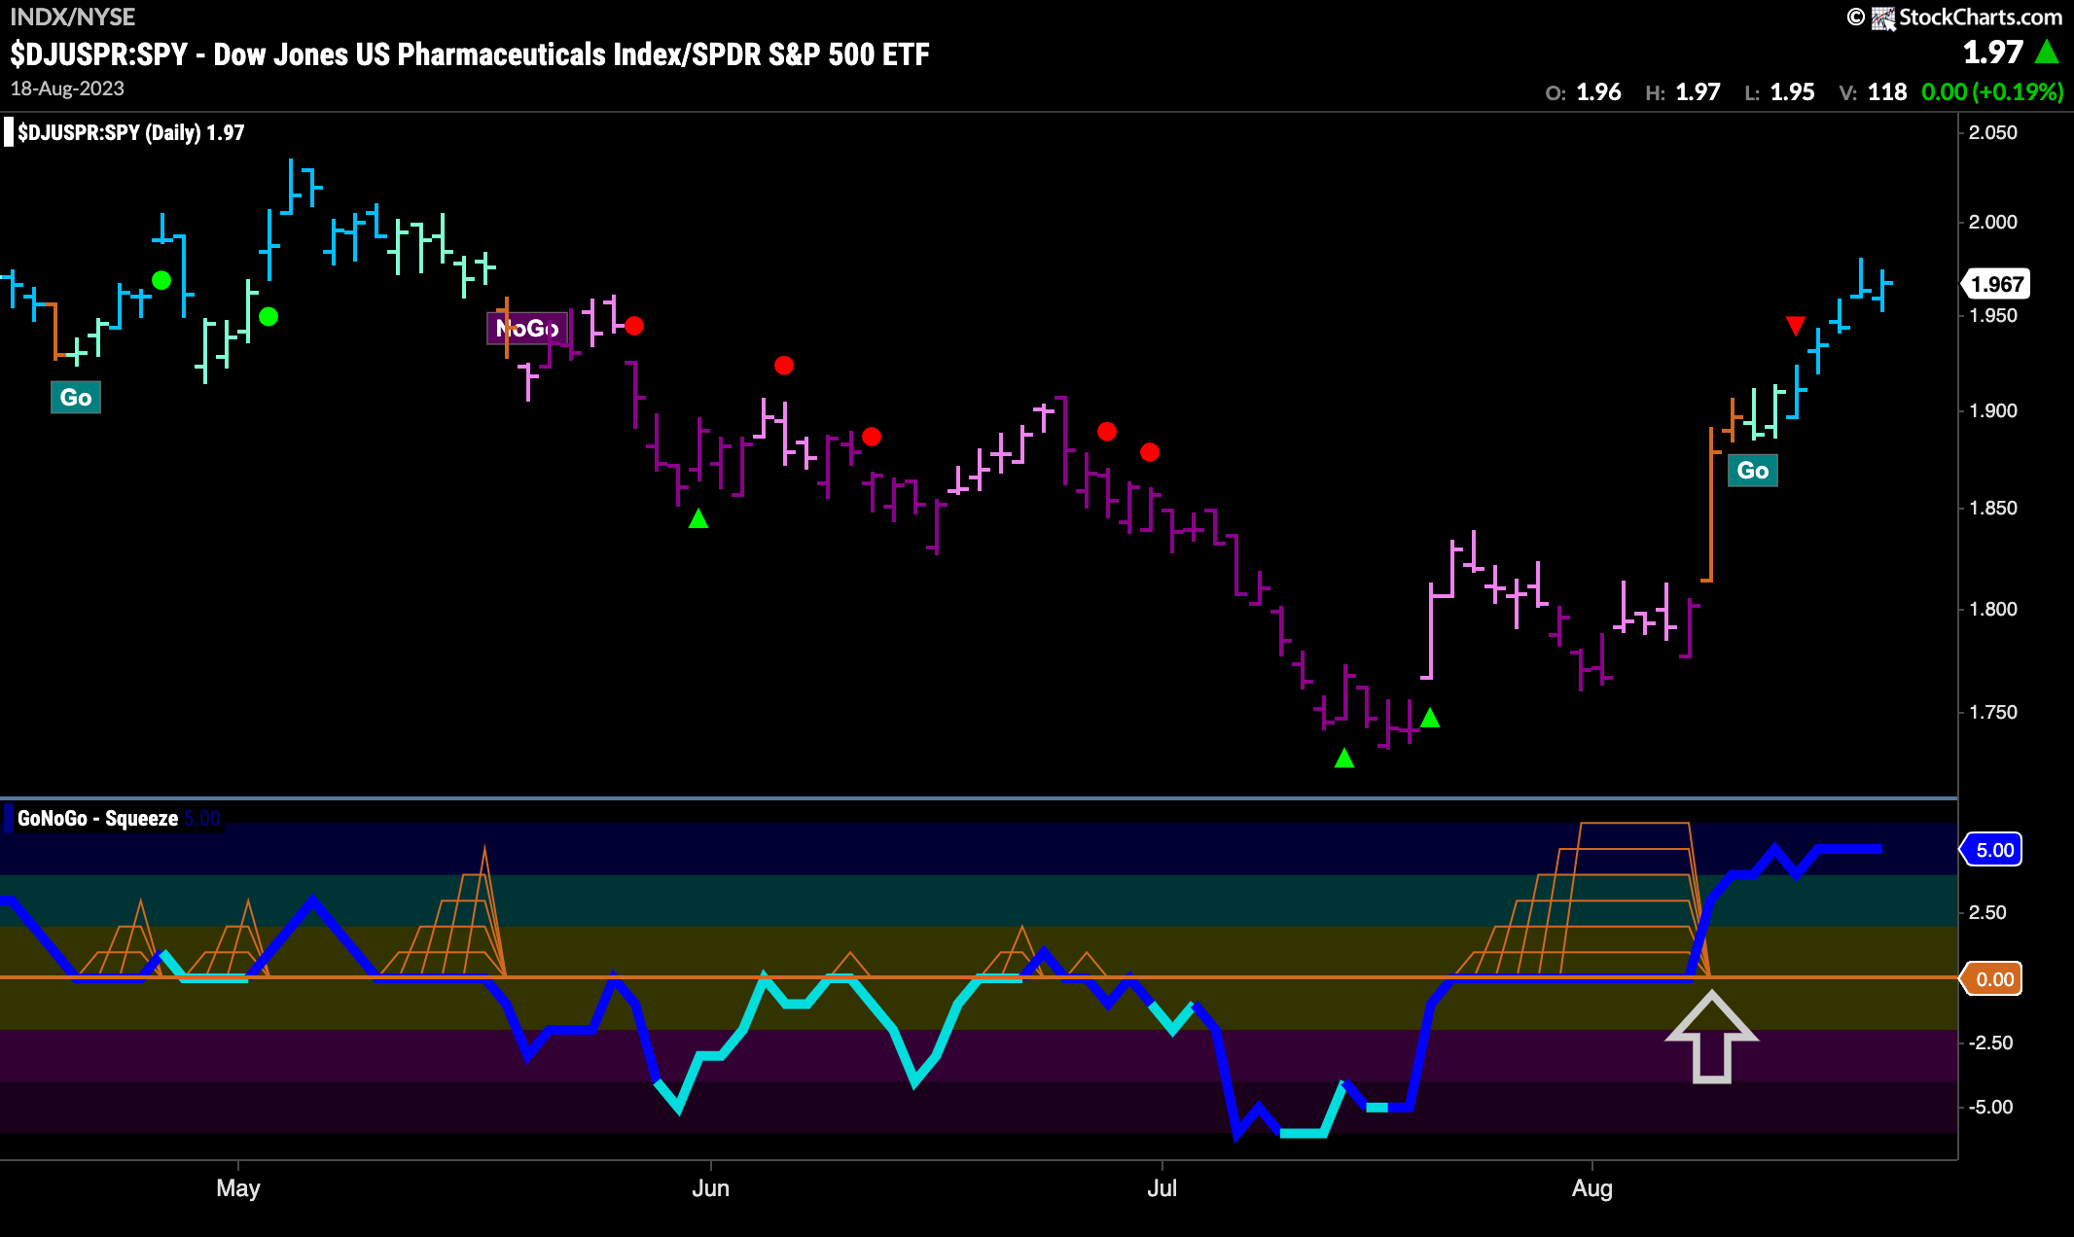Click the 0.00 (+0.19%) change value
The height and width of the screenshot is (1237, 2074).
point(1992,92)
